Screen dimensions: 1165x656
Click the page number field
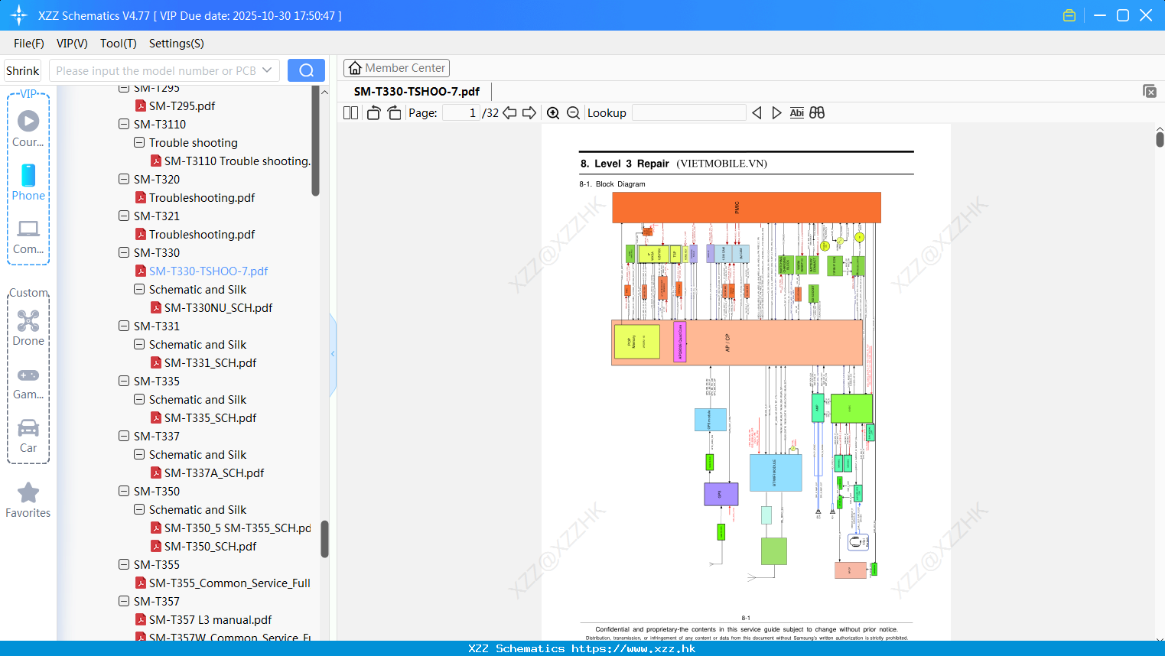(461, 112)
